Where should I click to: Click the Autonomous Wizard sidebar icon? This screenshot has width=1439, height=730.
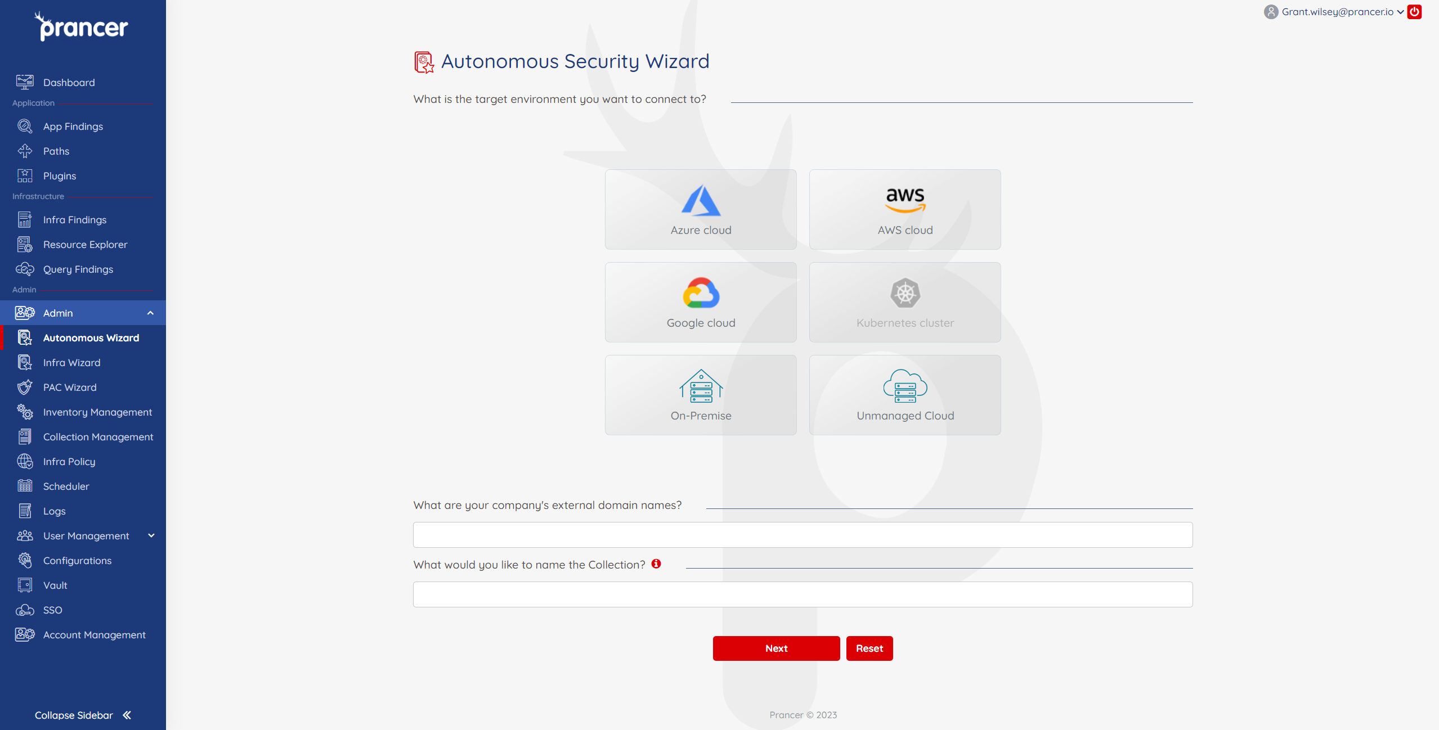[25, 337]
